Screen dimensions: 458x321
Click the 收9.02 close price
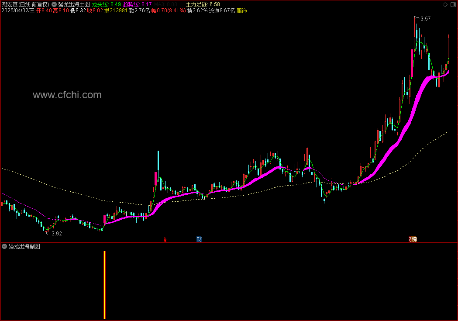[95, 10]
